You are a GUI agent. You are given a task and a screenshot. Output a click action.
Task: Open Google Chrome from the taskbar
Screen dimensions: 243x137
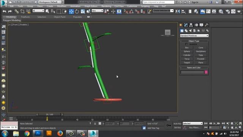(27, 134)
